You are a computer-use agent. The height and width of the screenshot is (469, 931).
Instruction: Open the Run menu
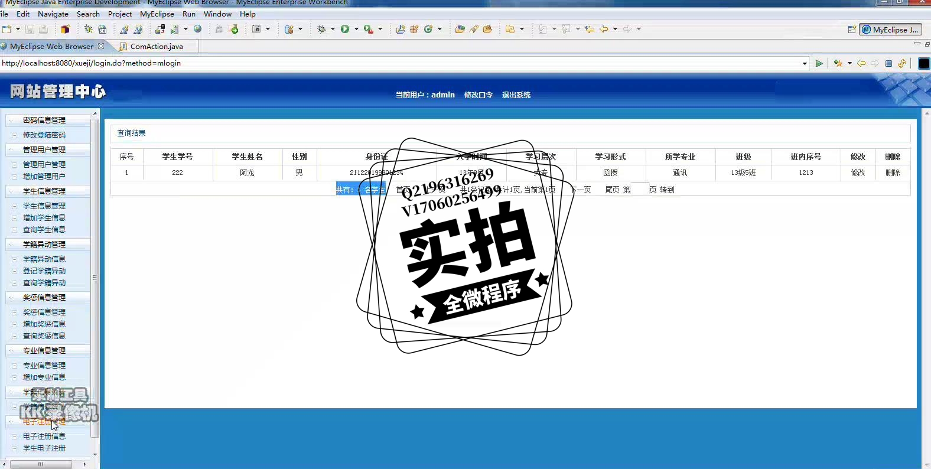pyautogui.click(x=189, y=14)
